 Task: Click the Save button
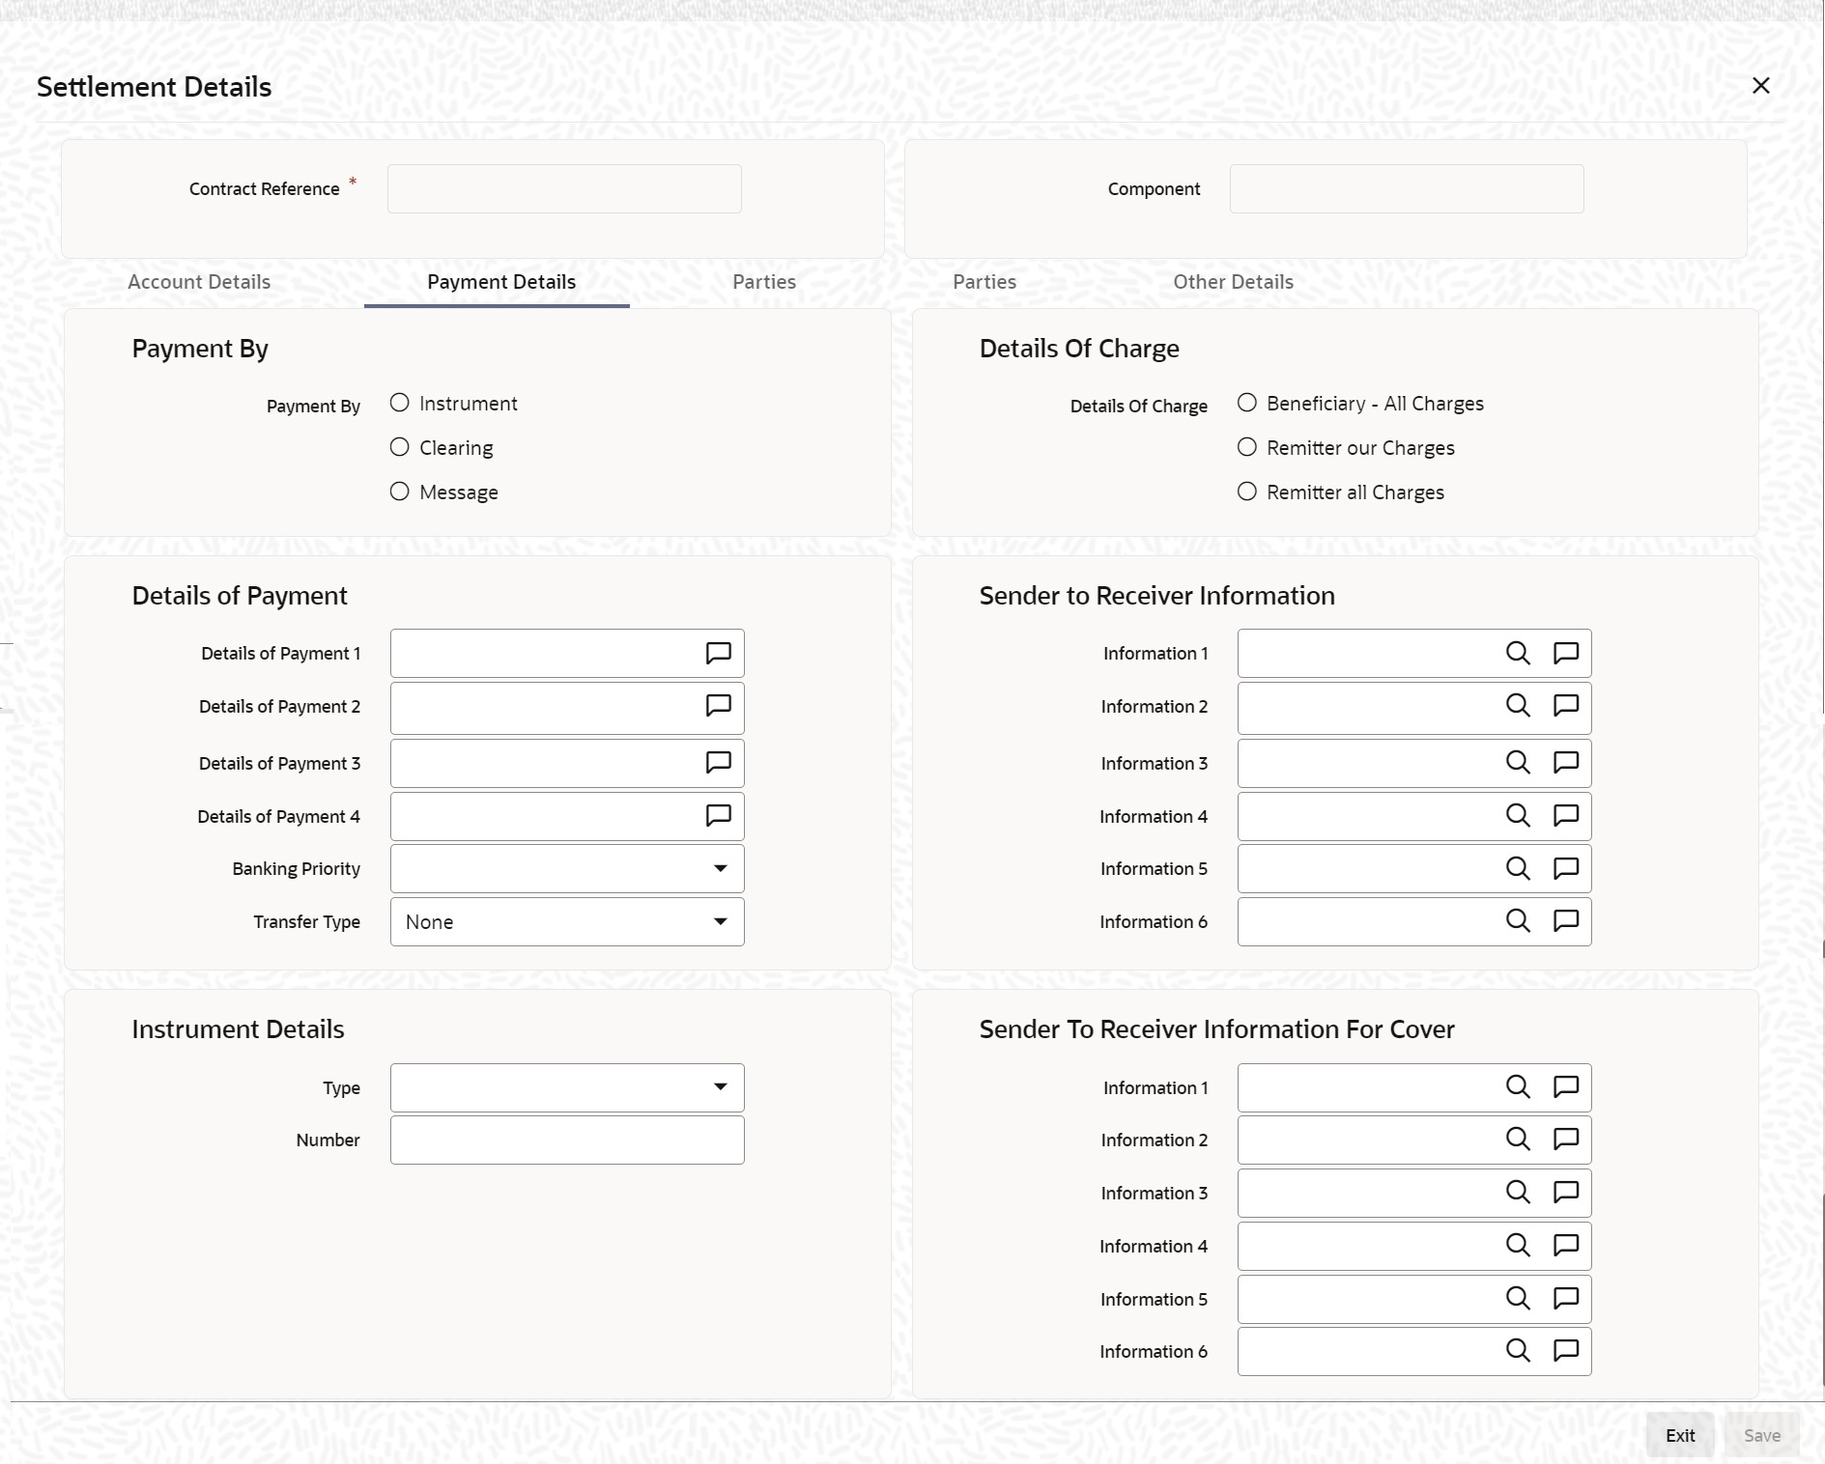[1762, 1435]
